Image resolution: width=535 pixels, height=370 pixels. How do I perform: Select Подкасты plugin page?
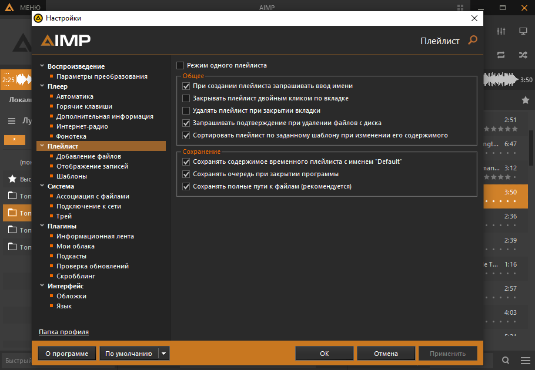coord(71,256)
